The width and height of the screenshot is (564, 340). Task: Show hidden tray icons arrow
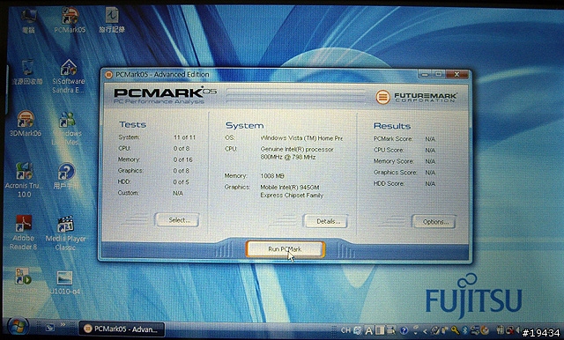point(425,330)
